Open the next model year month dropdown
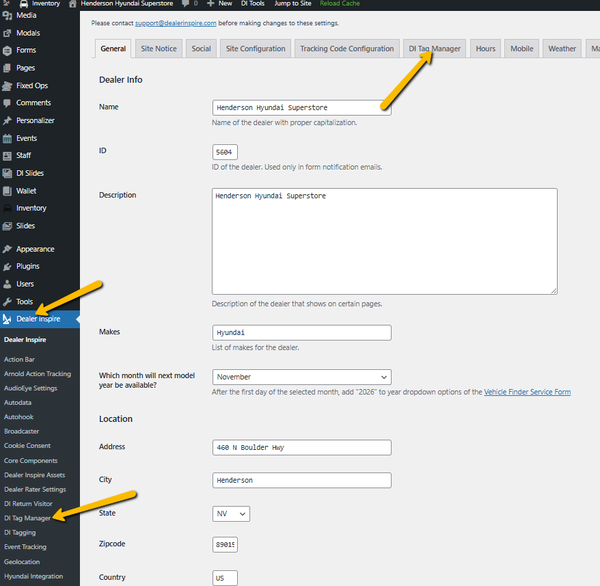 [x=301, y=377]
